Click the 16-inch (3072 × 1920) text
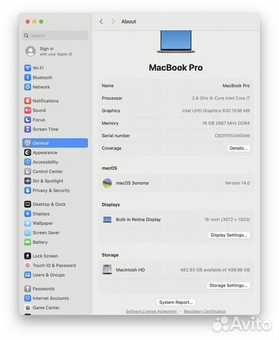Image resolution: width=279 pixels, height=340 pixels. pos(227,220)
